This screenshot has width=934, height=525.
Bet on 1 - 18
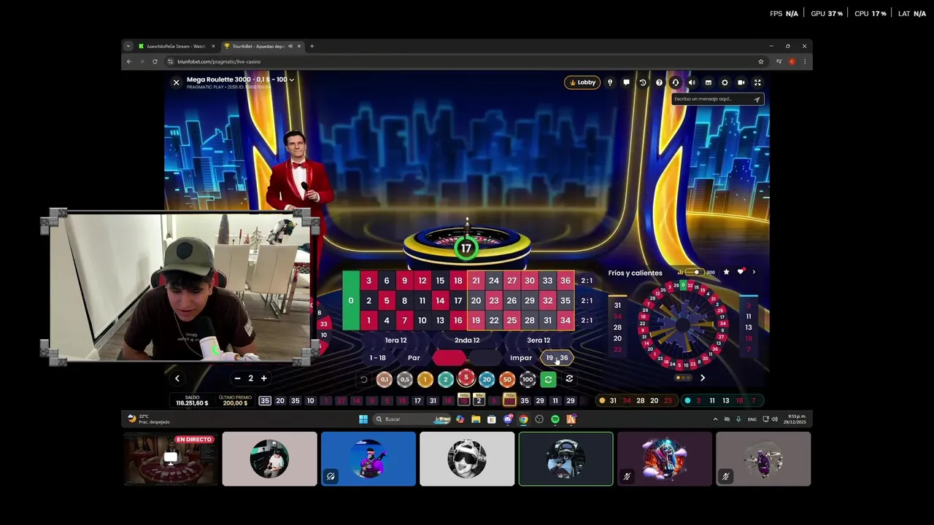pos(377,358)
